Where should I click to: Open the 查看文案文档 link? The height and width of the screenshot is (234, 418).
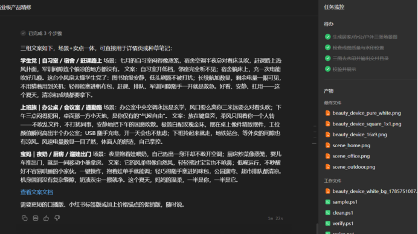[x=37, y=192]
